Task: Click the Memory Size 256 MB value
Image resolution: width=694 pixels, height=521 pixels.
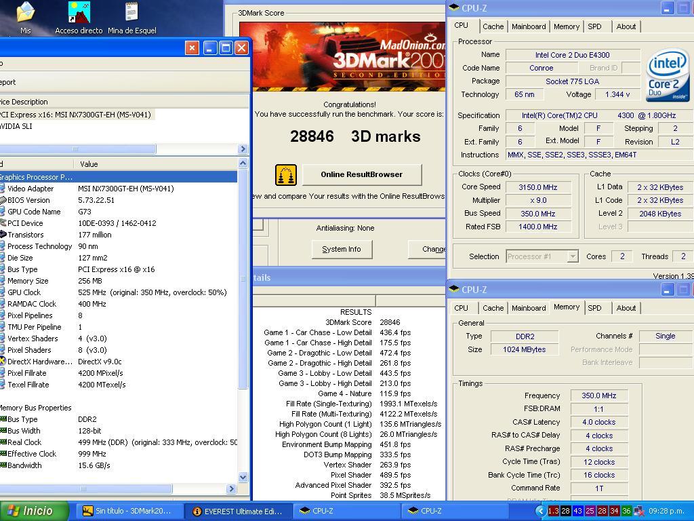Action: coord(90,281)
